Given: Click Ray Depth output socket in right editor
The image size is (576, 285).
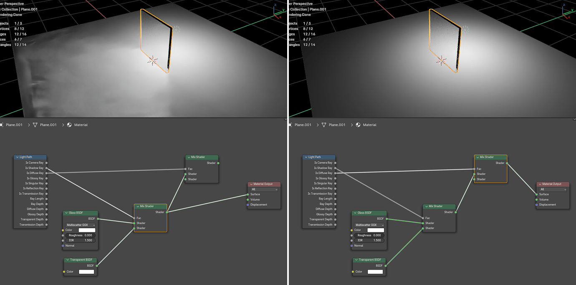Looking at the screenshot, I should coord(335,204).
